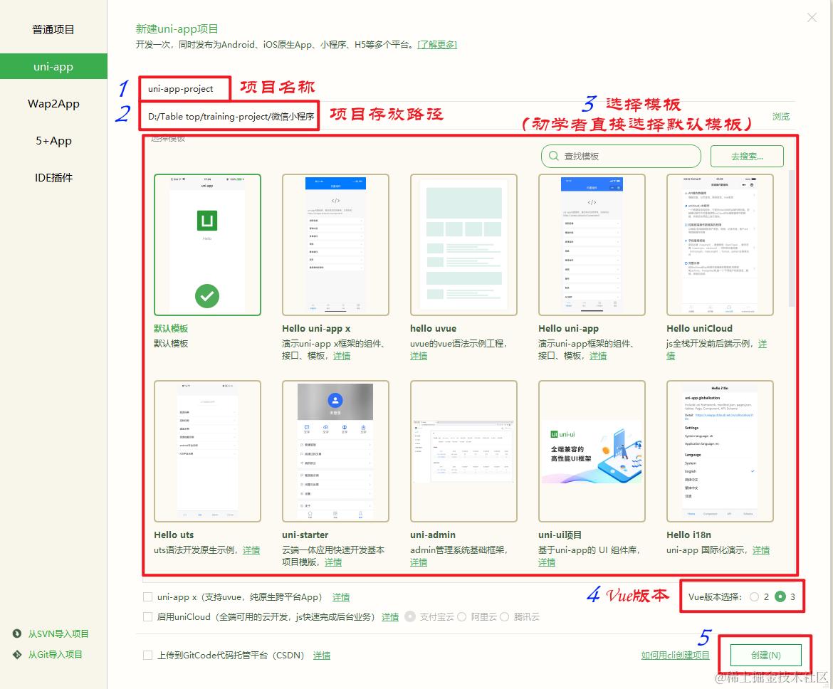Select the Hello uni-app template thumbnail
The image size is (833, 689).
pyautogui.click(x=592, y=245)
